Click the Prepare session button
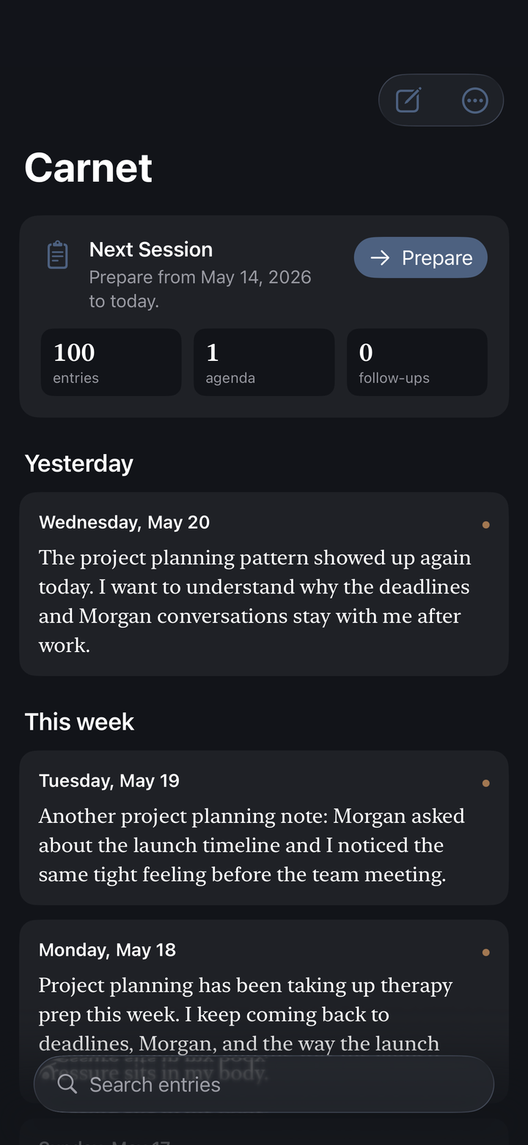This screenshot has height=1145, width=528. point(421,257)
